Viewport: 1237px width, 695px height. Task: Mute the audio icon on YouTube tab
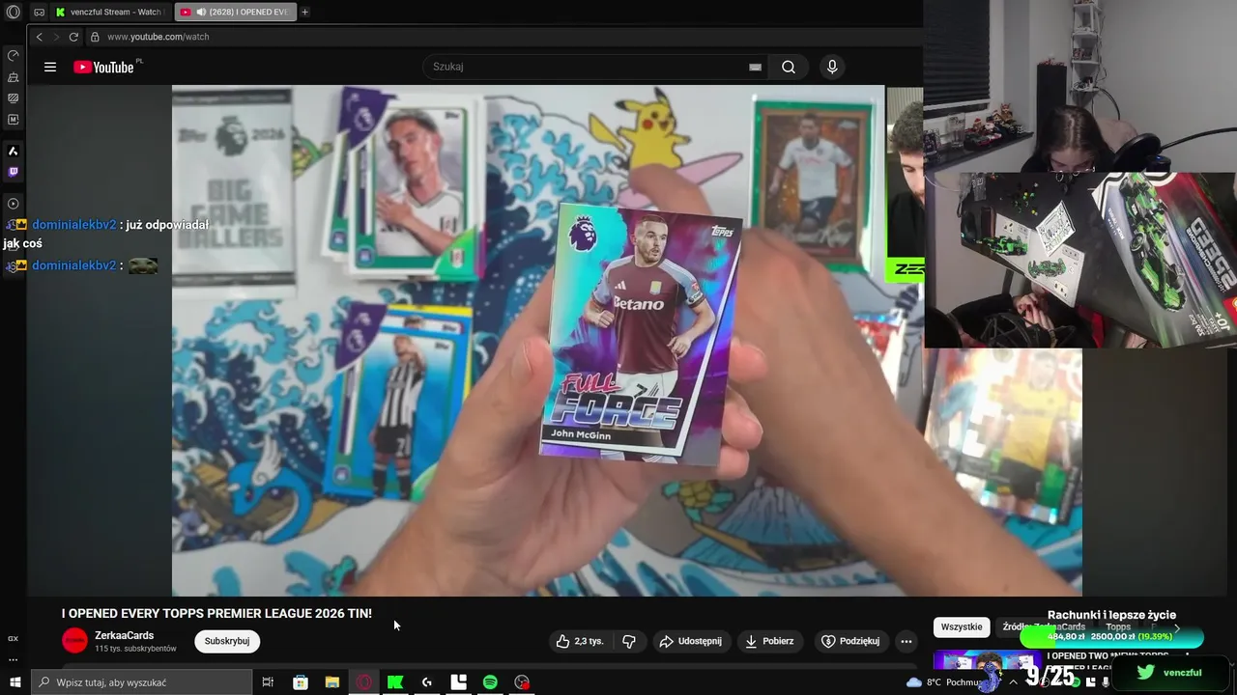(201, 13)
